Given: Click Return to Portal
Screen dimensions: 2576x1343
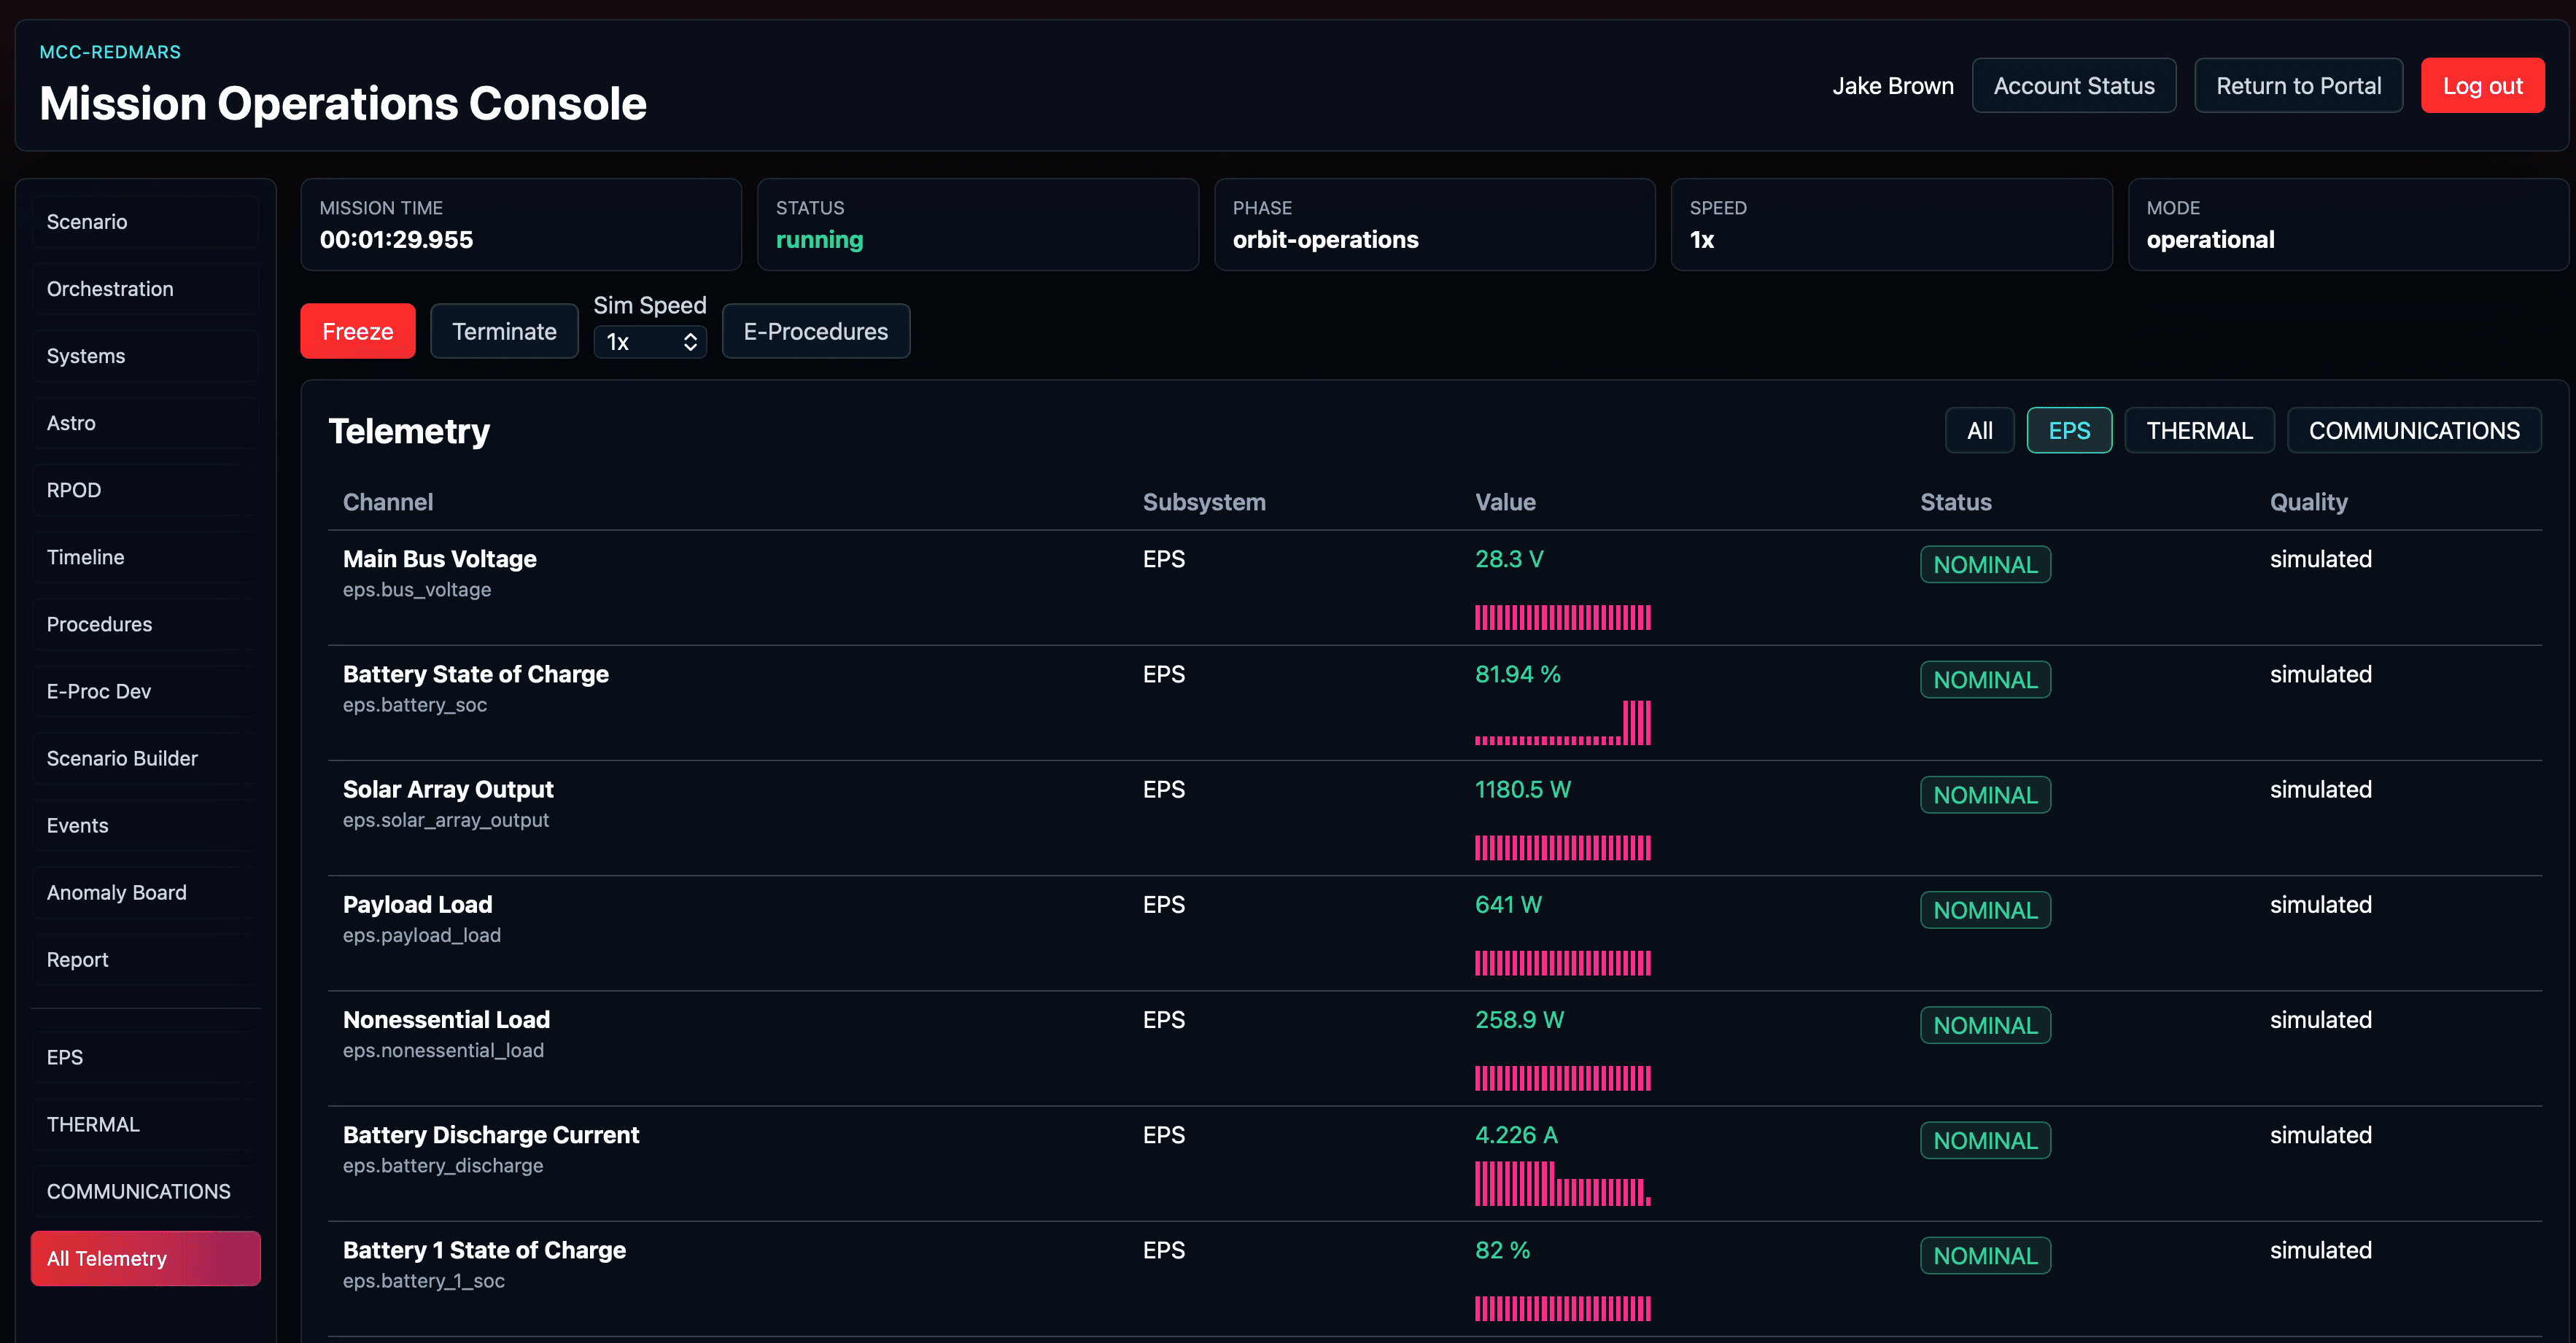Looking at the screenshot, I should (x=2299, y=86).
